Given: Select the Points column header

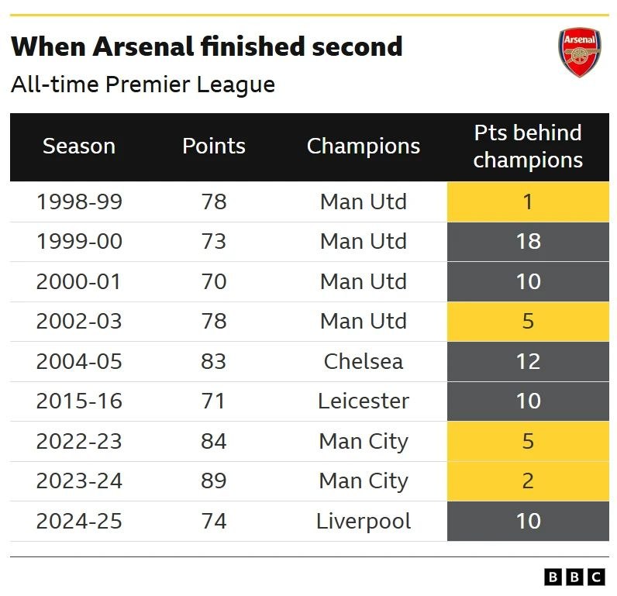Looking at the screenshot, I should pos(214,146).
